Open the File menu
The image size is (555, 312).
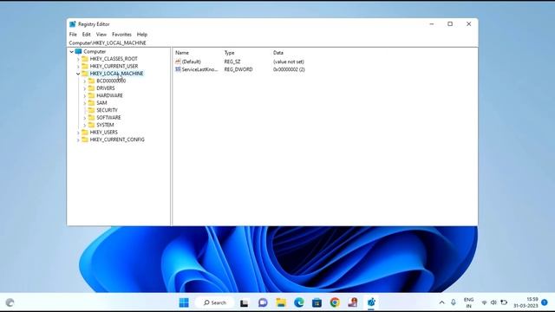point(73,35)
